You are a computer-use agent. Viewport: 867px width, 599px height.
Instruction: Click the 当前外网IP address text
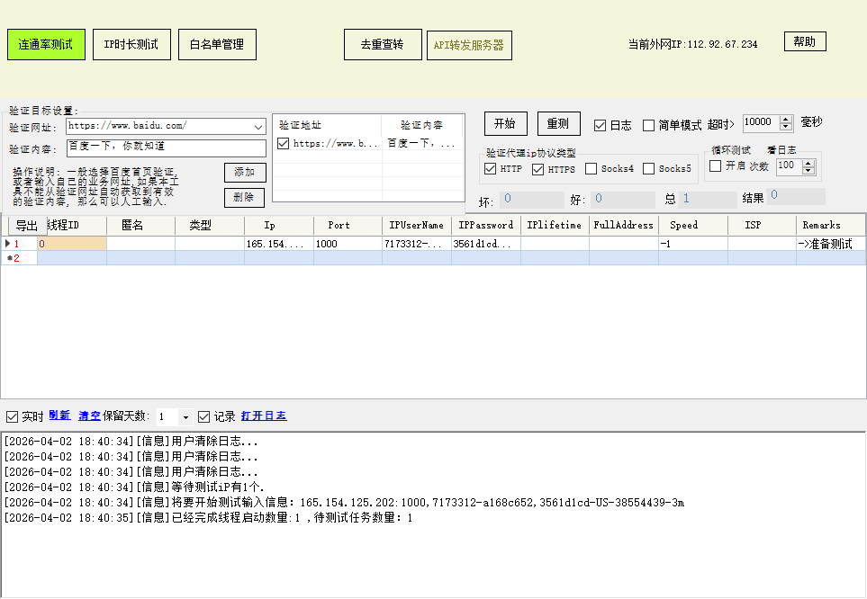pos(693,44)
